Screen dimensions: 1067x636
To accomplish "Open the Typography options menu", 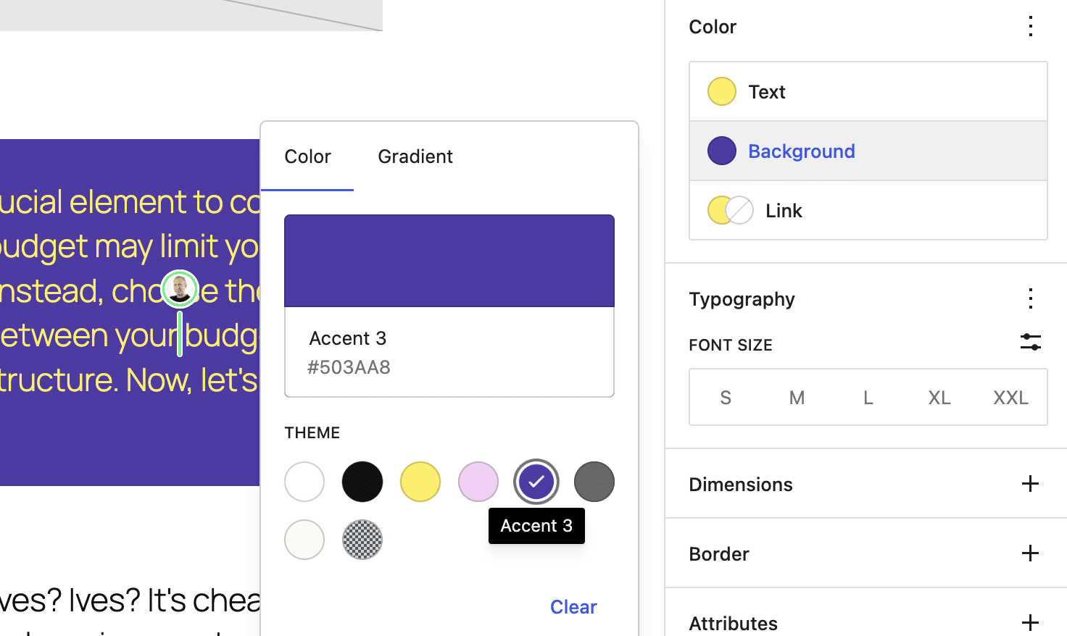I will [1030, 298].
